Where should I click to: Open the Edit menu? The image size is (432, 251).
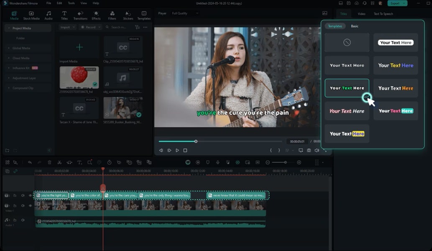click(59, 3)
